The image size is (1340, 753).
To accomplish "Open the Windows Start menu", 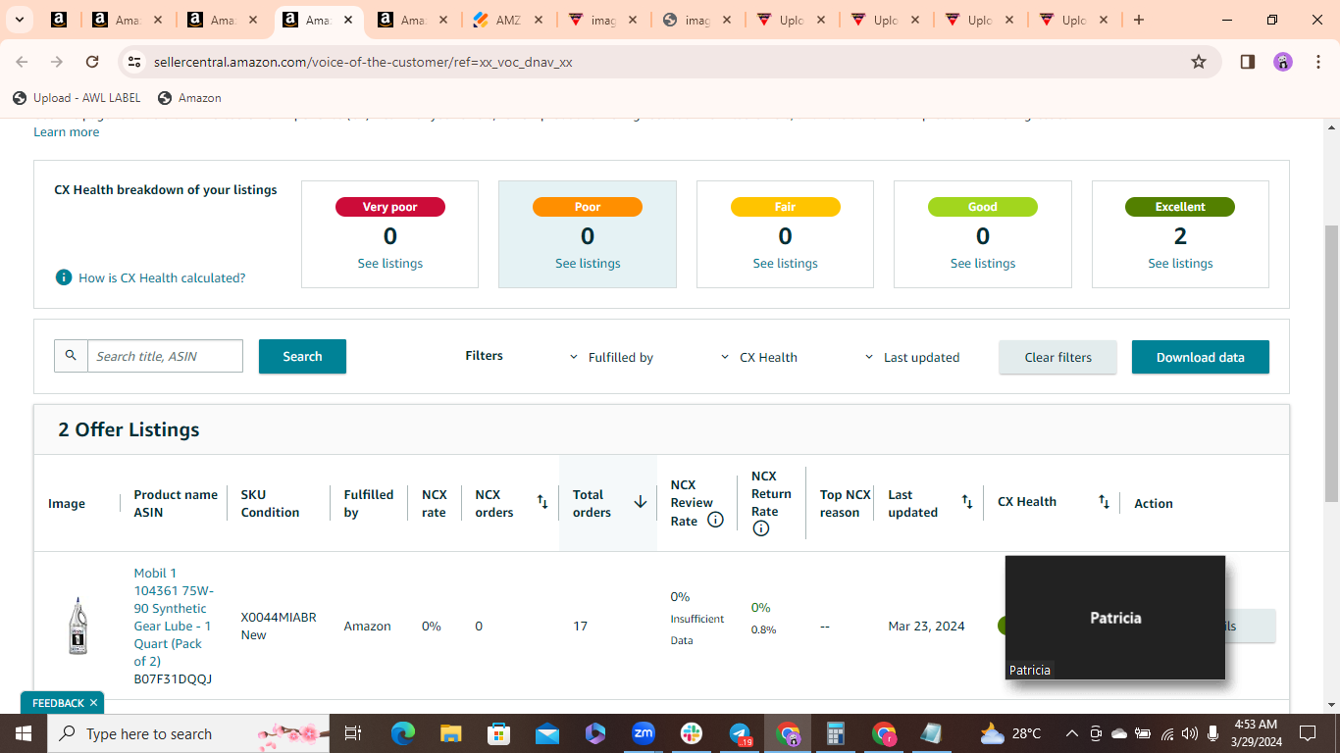I will (x=24, y=733).
